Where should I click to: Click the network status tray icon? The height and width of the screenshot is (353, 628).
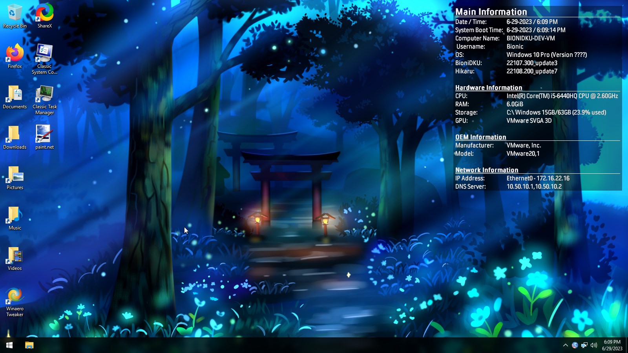click(584, 345)
